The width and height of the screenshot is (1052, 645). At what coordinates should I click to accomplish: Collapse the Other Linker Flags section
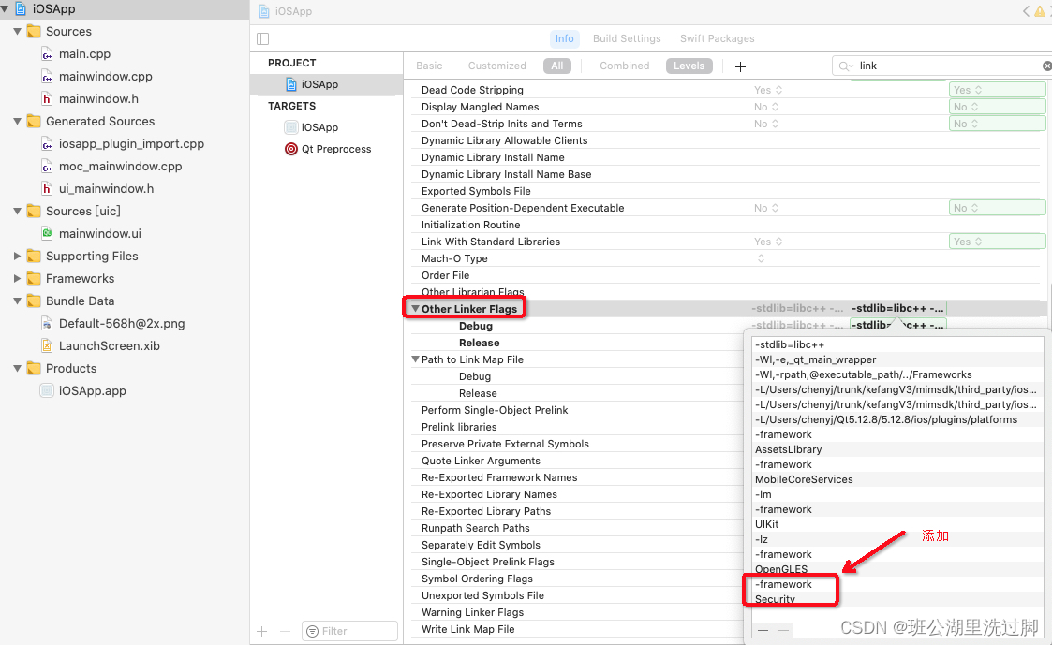click(x=415, y=307)
